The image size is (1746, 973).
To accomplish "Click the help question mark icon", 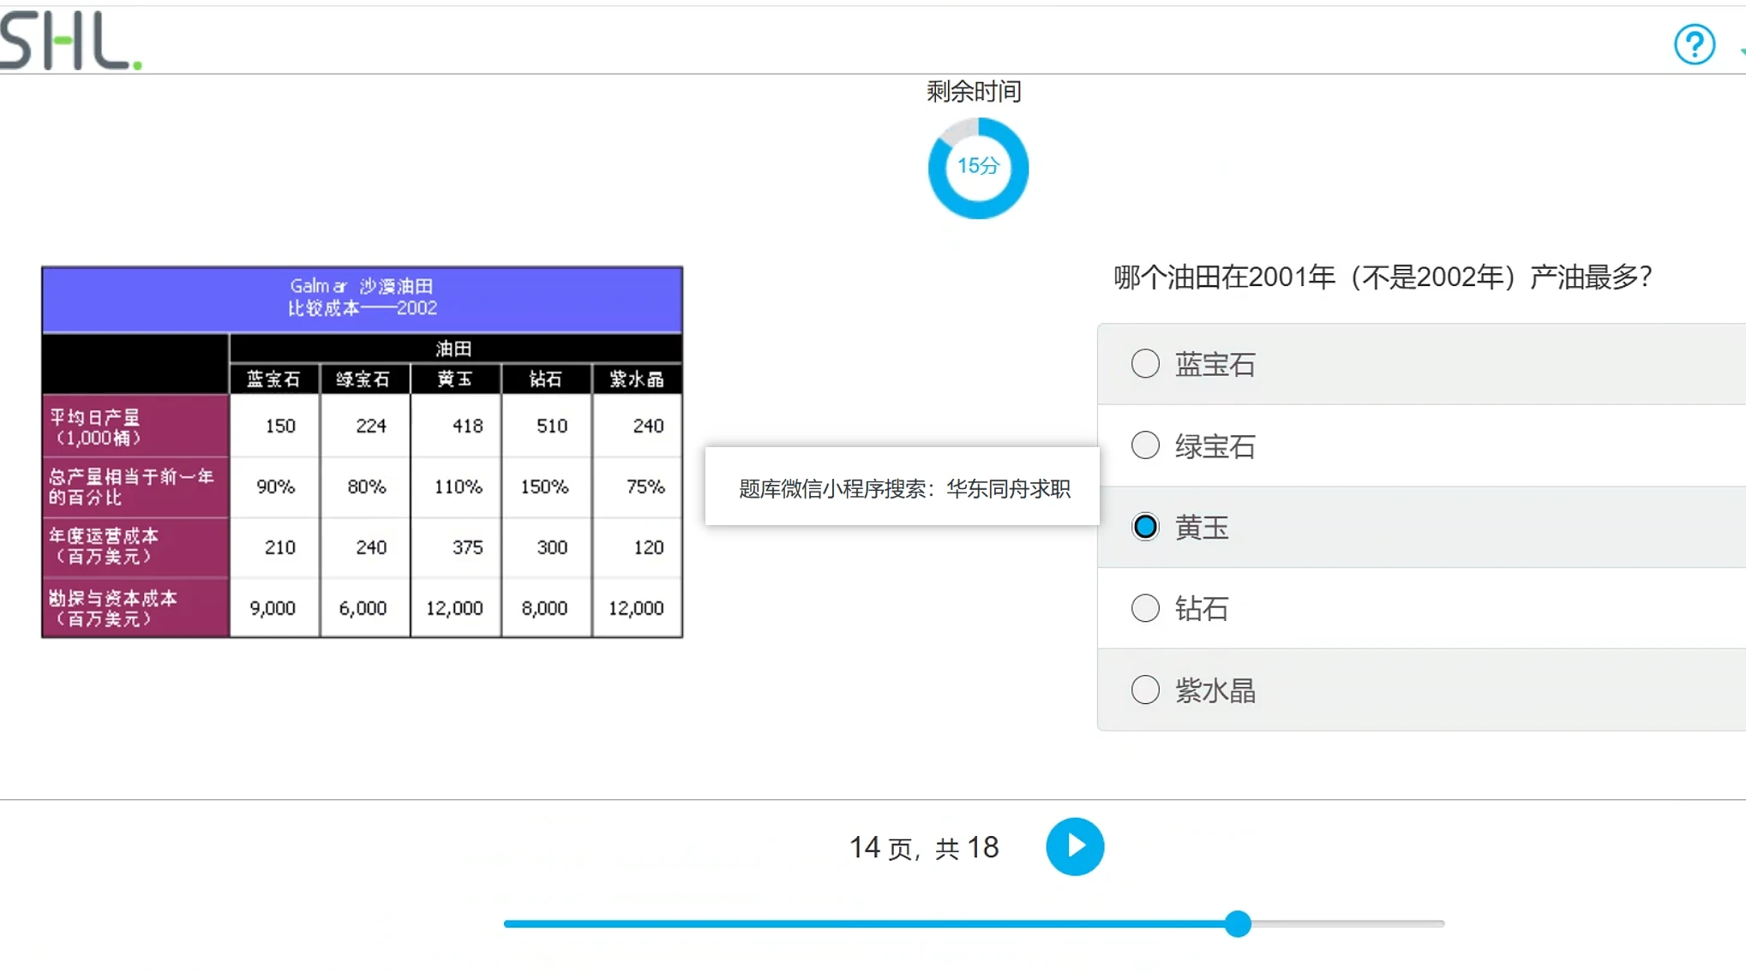I will point(1694,45).
